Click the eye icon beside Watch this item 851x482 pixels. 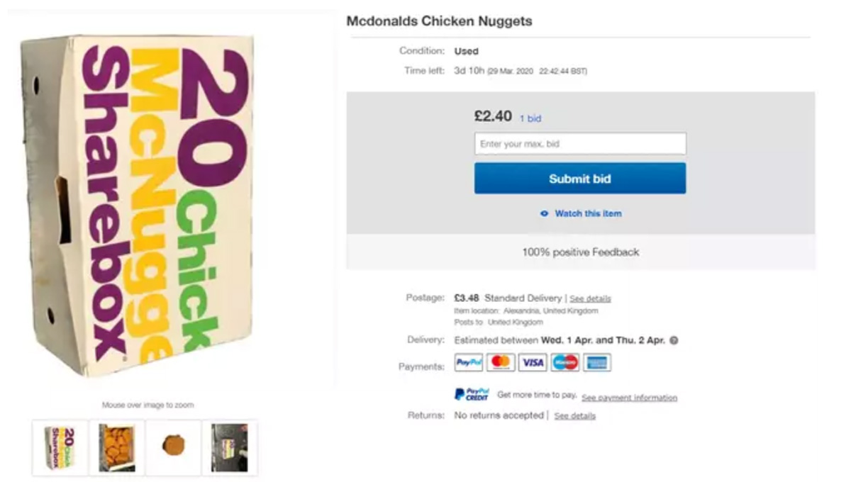[544, 213]
